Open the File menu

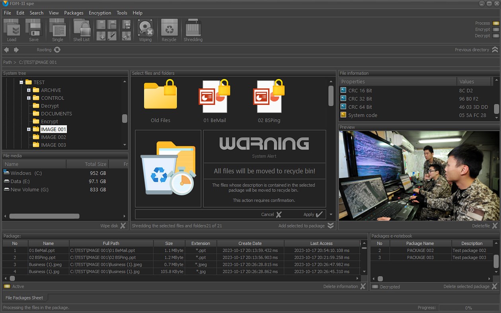click(8, 13)
